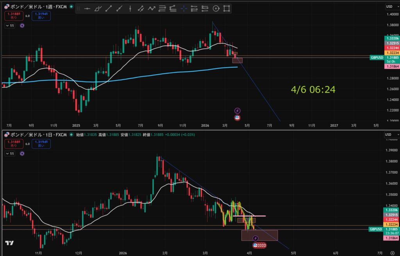400x256 pixels.
Task: Select the rectangle shape tool
Action: pyautogui.click(x=226, y=8)
